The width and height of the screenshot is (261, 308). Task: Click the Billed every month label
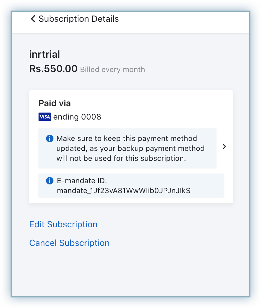(x=112, y=70)
